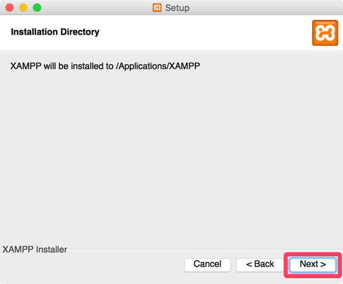Go back with the < Back button

click(260, 265)
